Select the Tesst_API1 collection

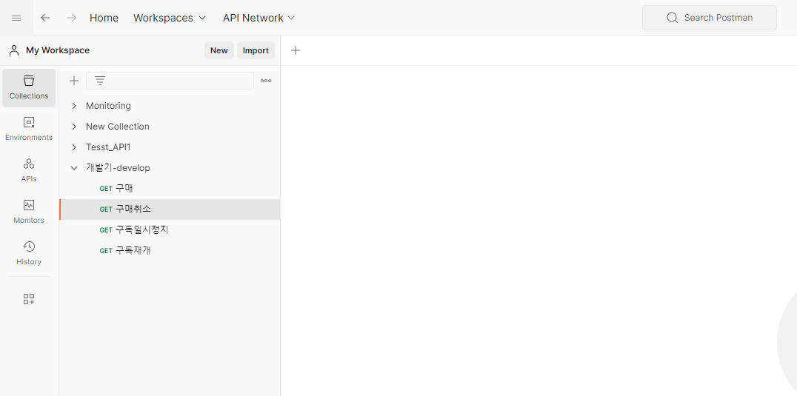[x=108, y=147]
